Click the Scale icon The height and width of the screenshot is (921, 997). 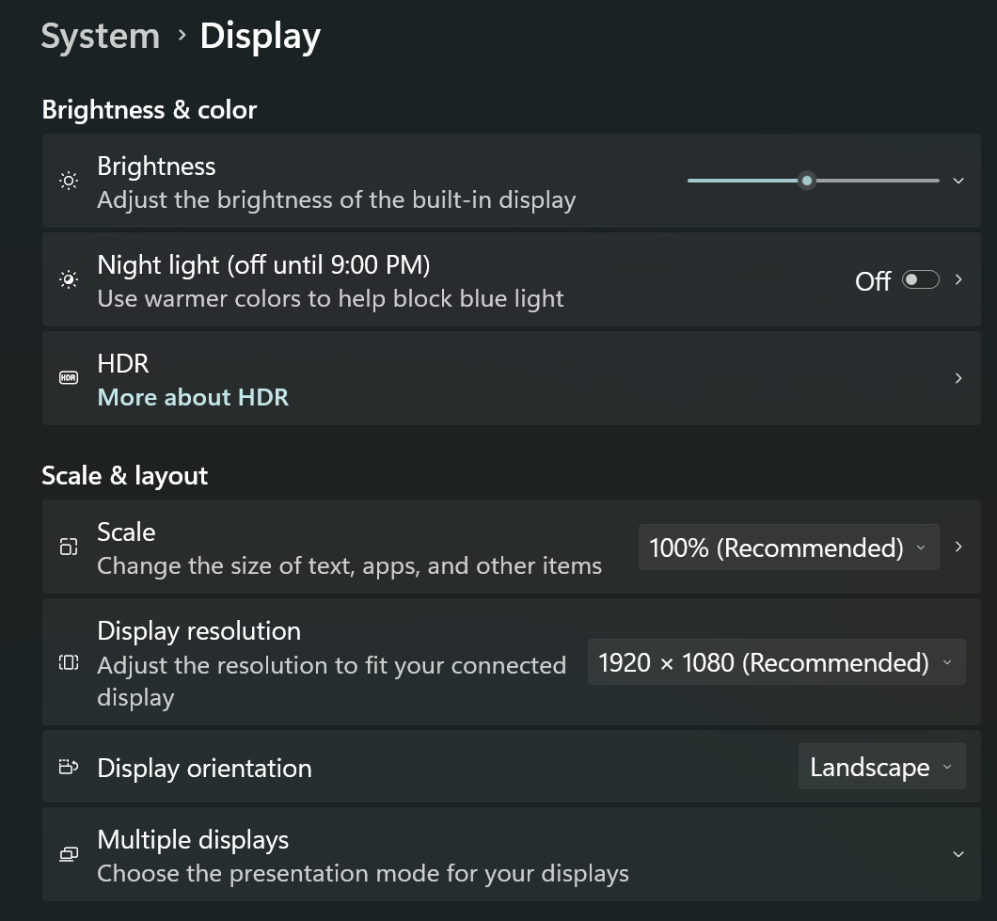(68, 547)
